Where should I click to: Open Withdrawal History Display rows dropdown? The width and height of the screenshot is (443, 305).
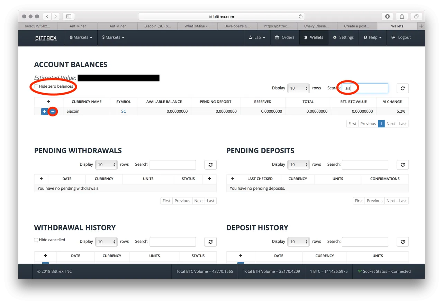pos(106,242)
